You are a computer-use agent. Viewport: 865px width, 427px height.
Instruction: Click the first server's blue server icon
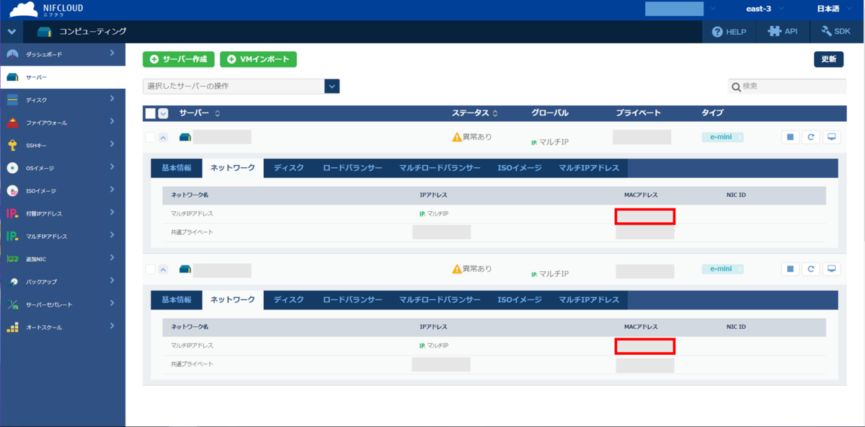(x=185, y=137)
